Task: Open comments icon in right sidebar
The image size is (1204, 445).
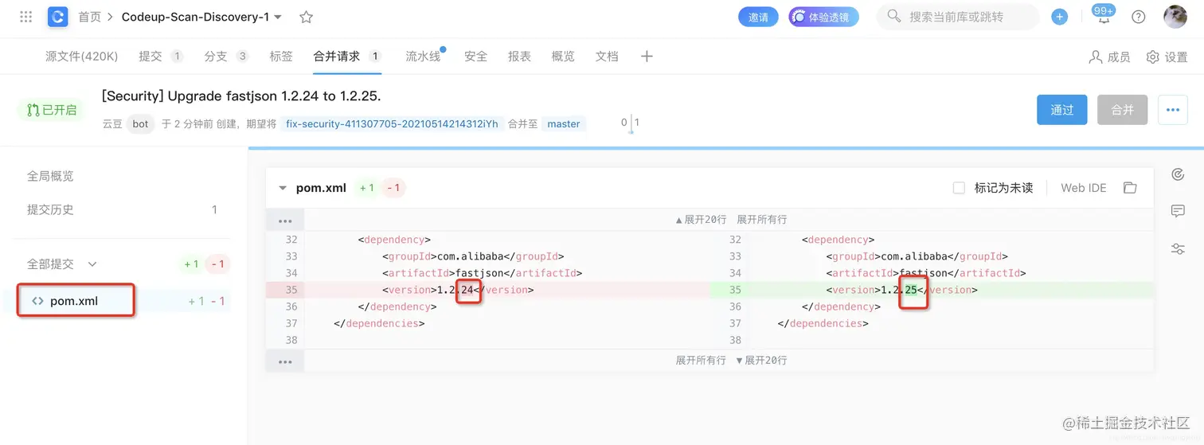Action: (1178, 211)
